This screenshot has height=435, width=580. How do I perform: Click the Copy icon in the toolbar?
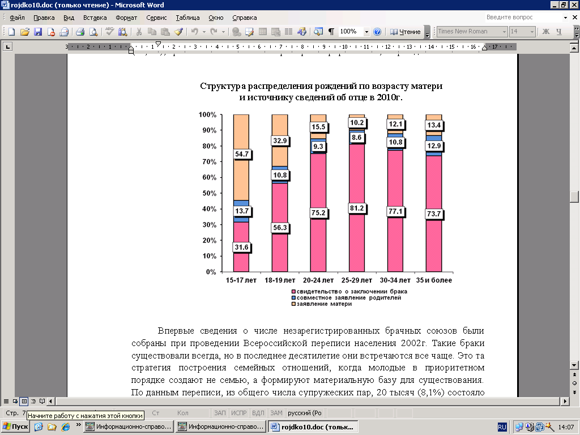coord(152,32)
